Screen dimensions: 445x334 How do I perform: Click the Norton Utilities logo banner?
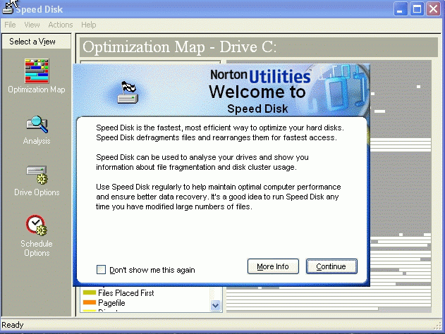(261, 75)
